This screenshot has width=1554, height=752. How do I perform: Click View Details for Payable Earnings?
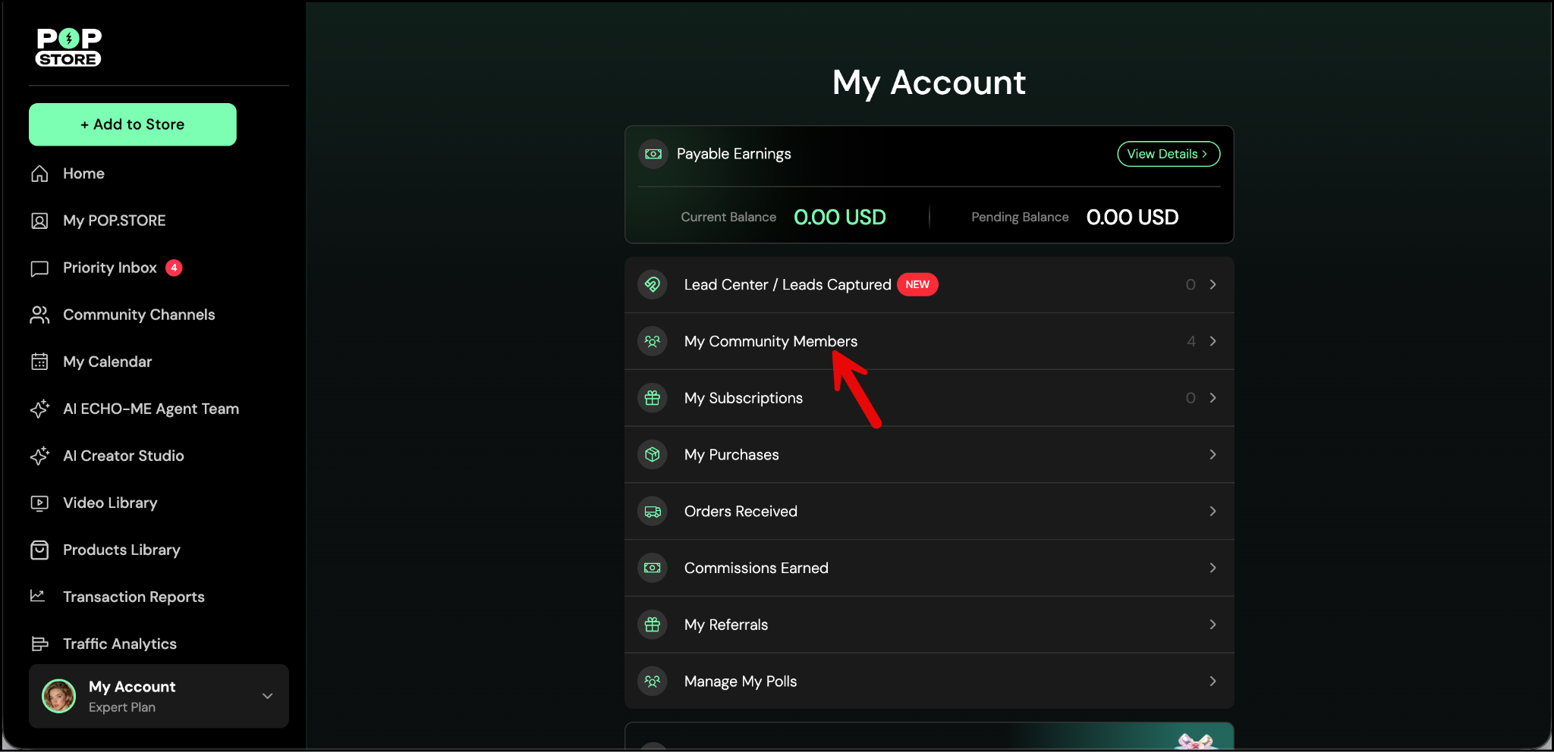point(1168,154)
